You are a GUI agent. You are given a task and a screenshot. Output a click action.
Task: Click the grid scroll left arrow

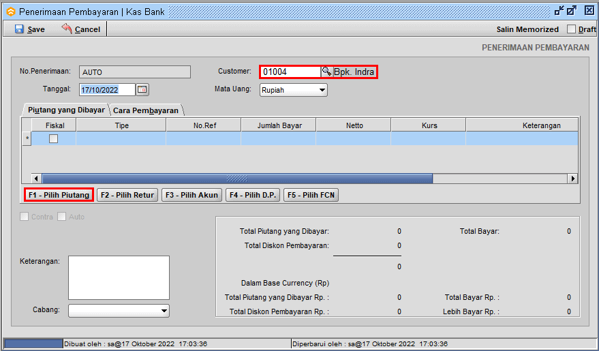(x=37, y=179)
